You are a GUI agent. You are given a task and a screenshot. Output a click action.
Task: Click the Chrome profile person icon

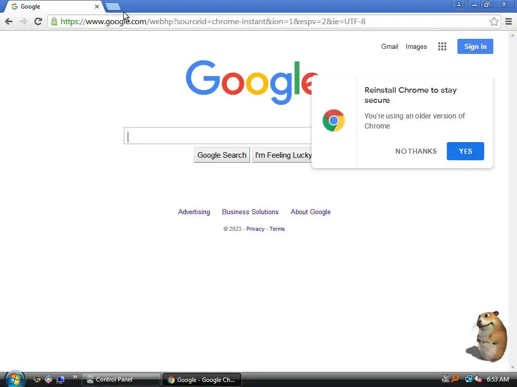458,4
